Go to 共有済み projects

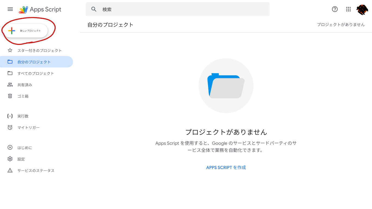pos(36,85)
